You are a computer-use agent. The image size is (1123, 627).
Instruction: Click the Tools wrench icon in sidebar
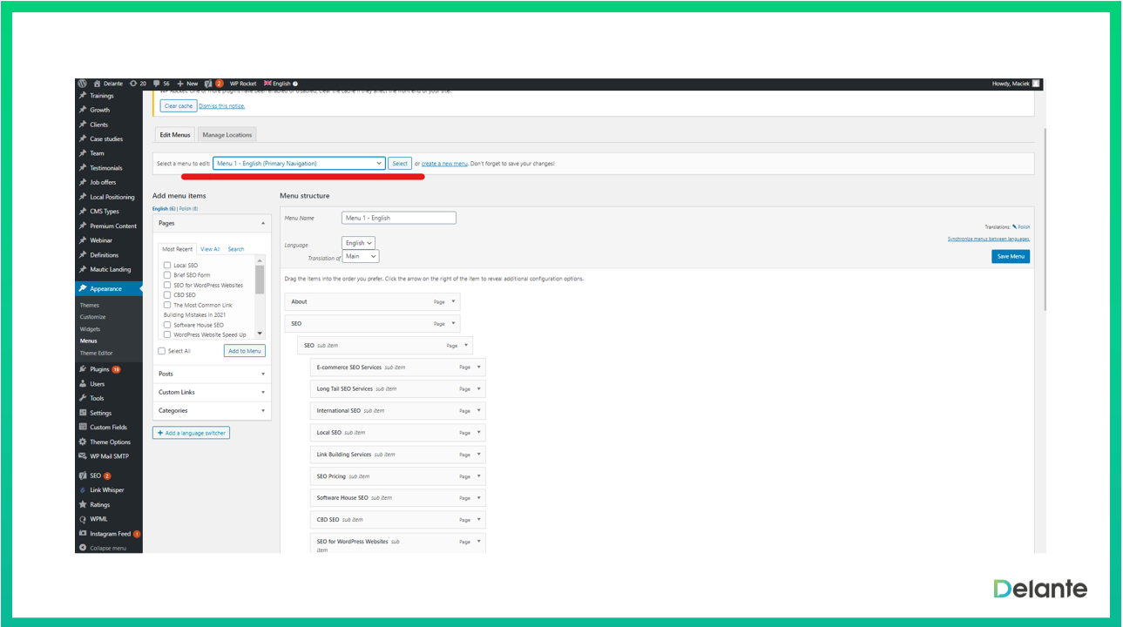click(83, 398)
